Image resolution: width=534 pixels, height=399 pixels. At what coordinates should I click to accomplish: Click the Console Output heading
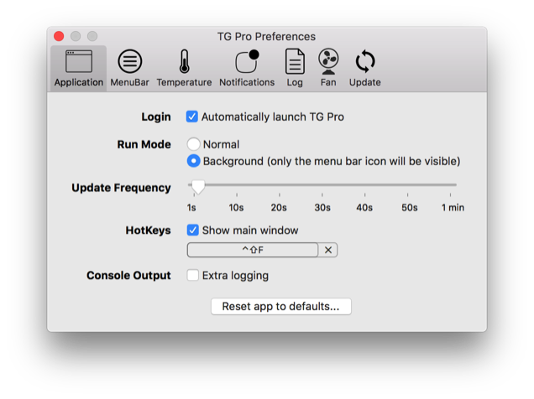point(128,275)
